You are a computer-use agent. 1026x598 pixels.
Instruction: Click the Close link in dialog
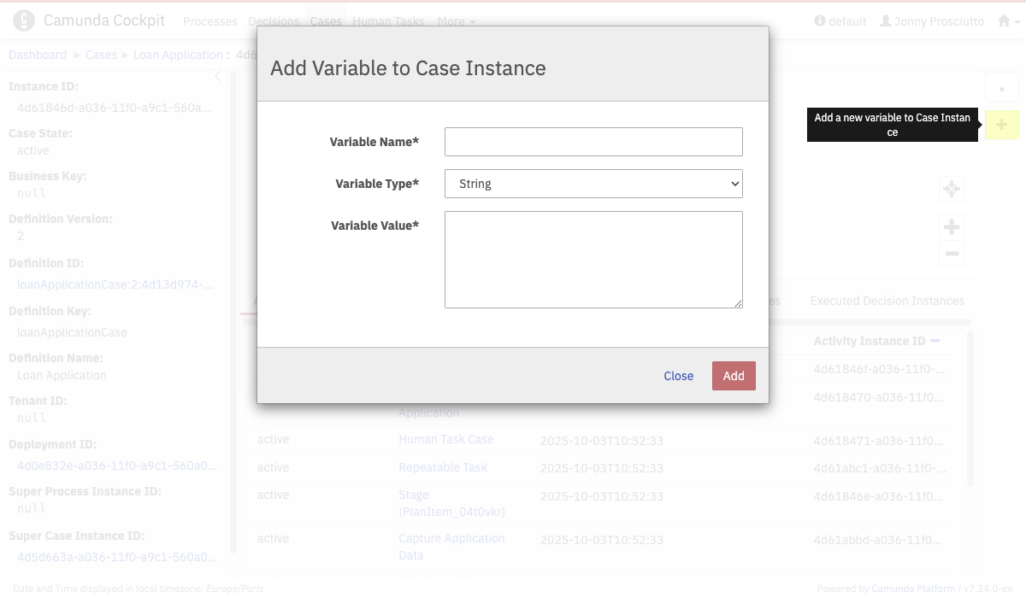[x=678, y=376]
